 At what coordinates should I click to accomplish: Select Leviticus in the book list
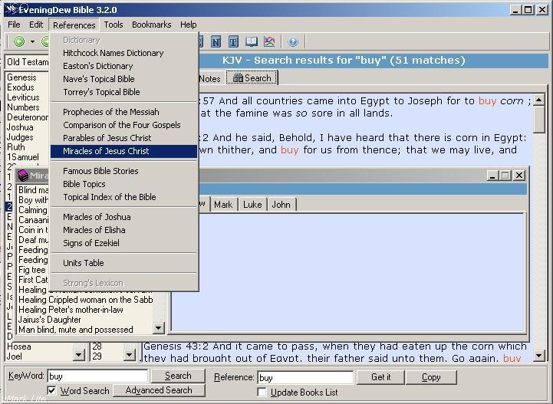pos(23,97)
